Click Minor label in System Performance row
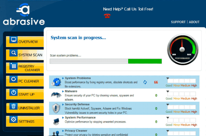206x136 pixels. click(x=177, y=125)
